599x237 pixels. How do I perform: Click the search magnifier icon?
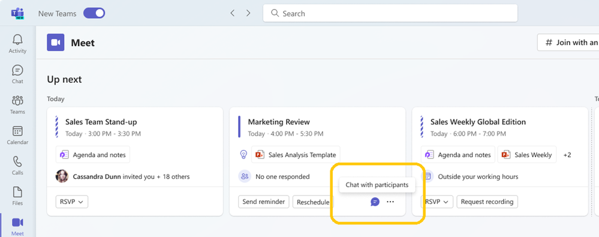click(x=275, y=13)
